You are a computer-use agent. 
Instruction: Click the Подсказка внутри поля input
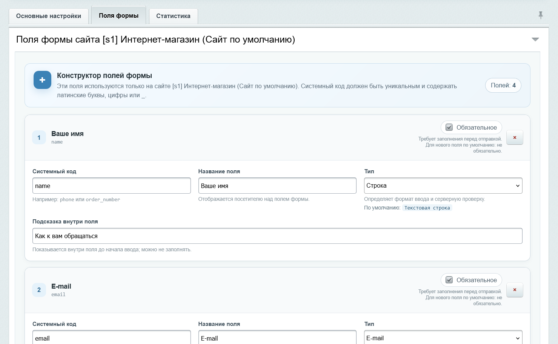click(277, 236)
